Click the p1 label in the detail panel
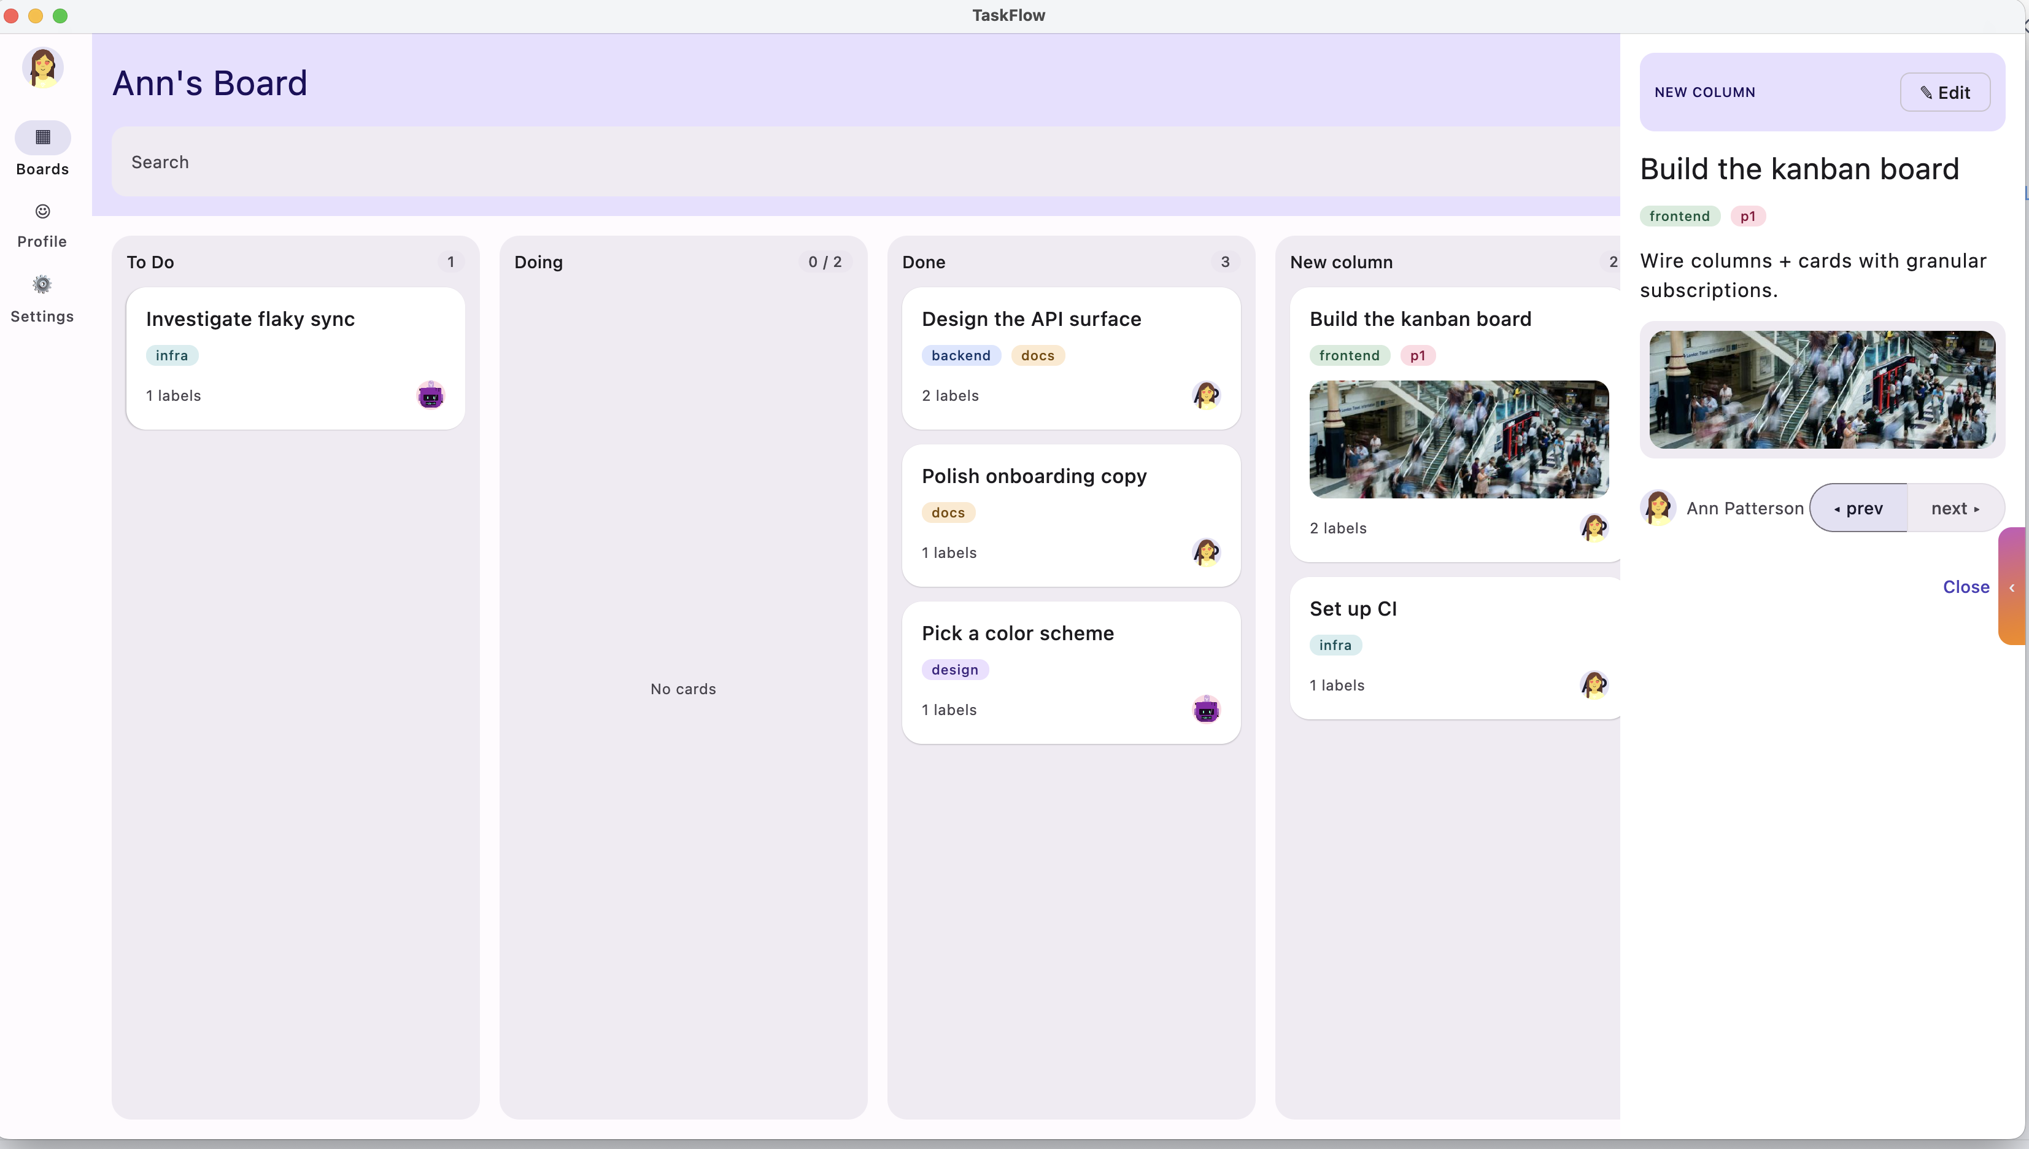Screen dimensions: 2029x1149 [1747, 216]
